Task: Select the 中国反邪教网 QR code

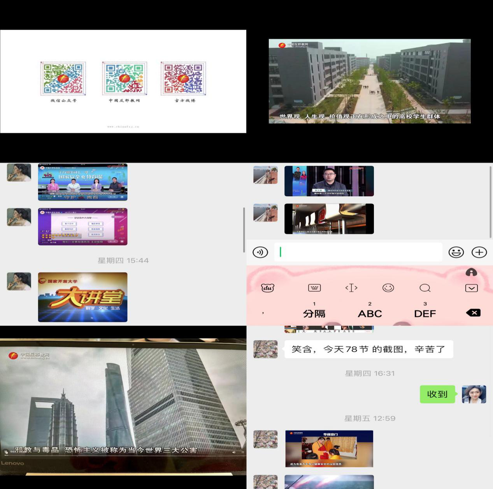Action: coord(124,79)
